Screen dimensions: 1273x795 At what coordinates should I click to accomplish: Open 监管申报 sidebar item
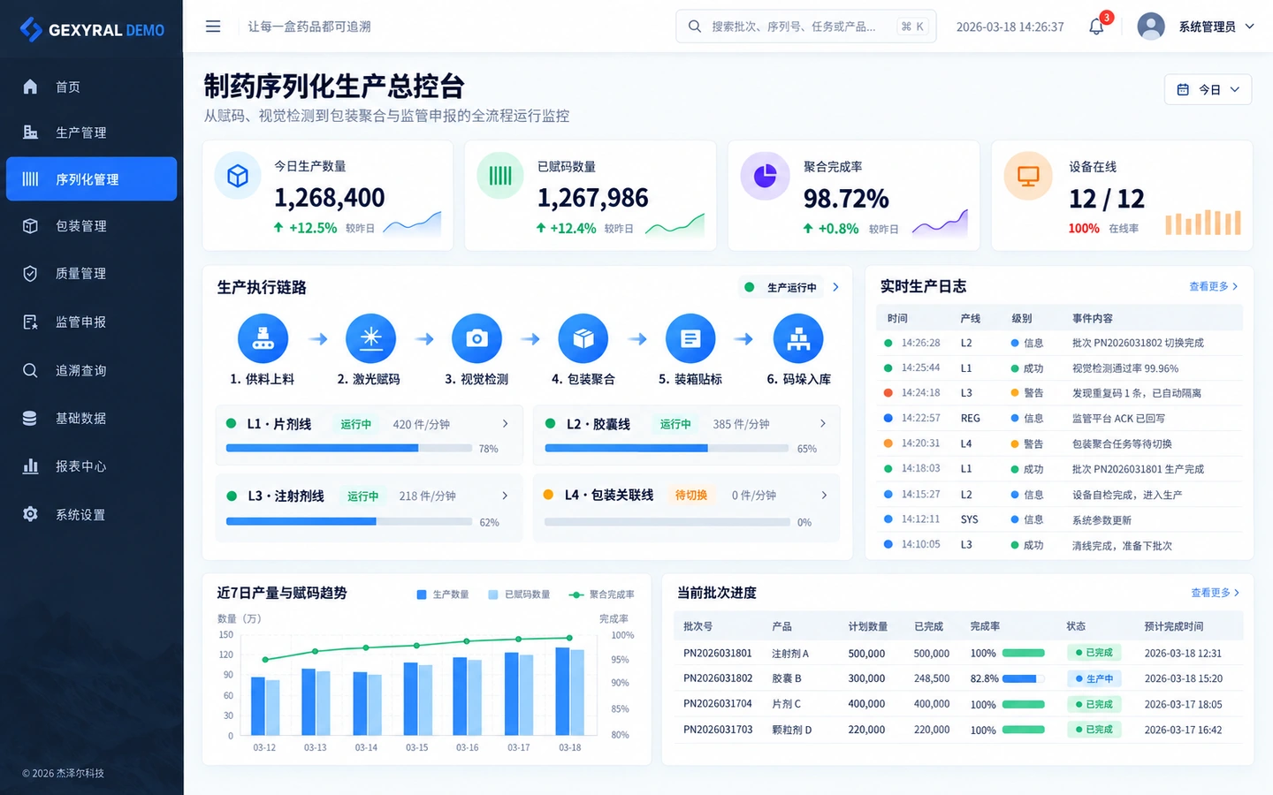[92, 322]
